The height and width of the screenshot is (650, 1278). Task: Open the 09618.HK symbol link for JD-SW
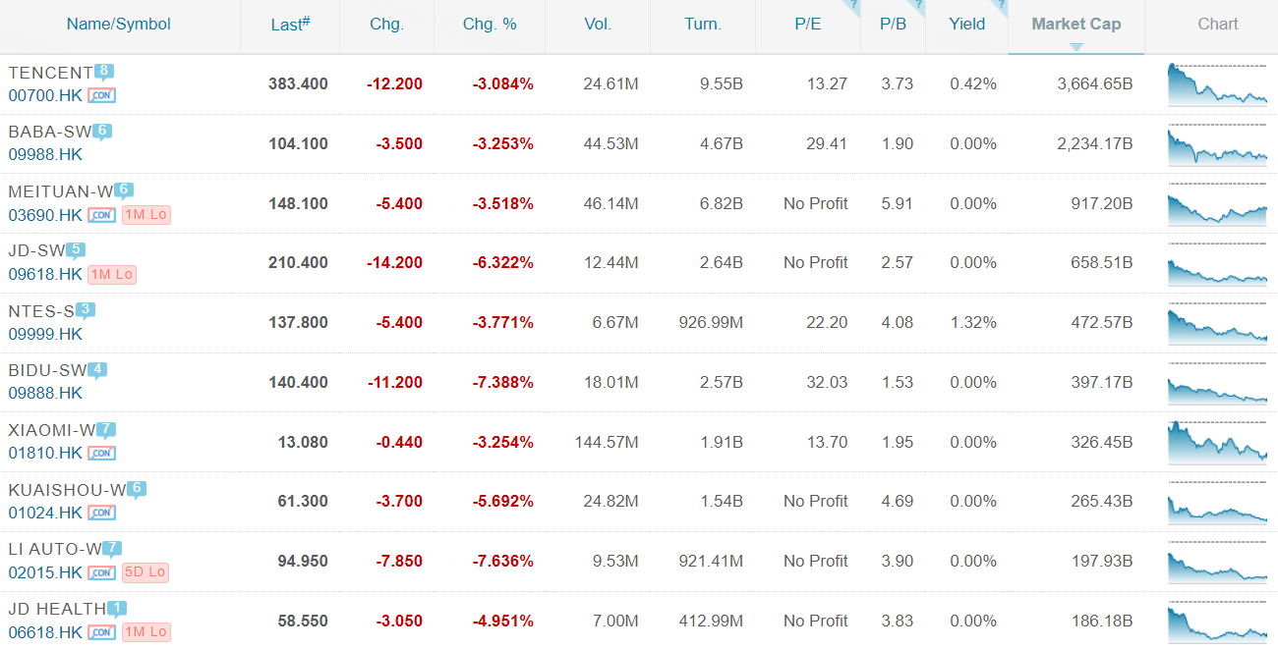[x=45, y=275]
